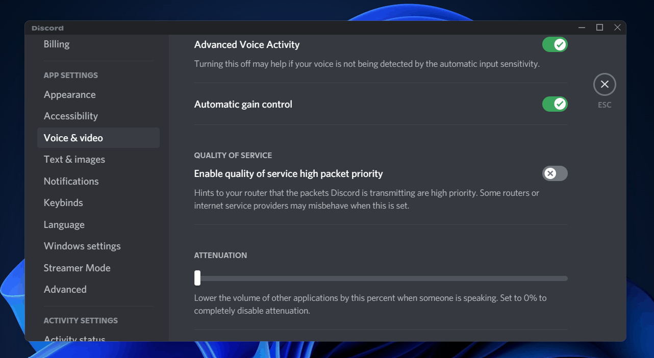Go to Accessibility settings

click(71, 116)
